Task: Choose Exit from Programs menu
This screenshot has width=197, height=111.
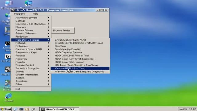Action: pyautogui.click(x=31, y=89)
